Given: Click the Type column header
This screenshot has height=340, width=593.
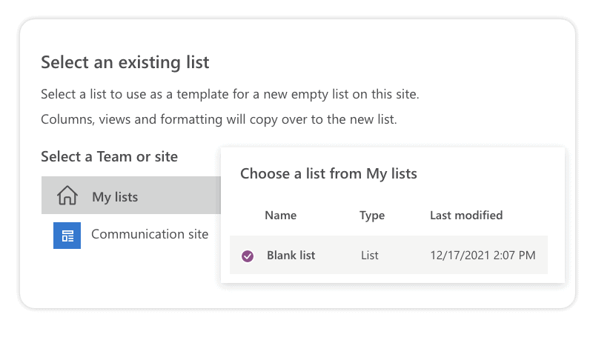Looking at the screenshot, I should click(372, 216).
